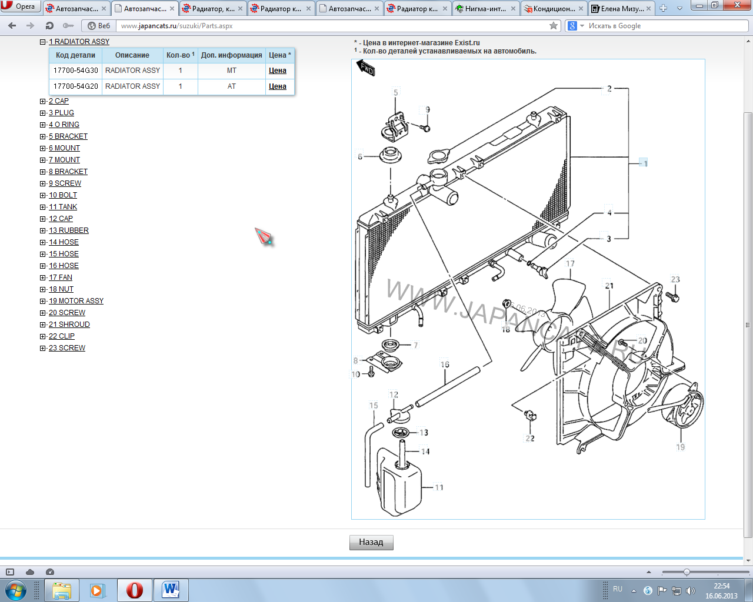
Task: Click the address bar URL field
Action: pos(329,26)
